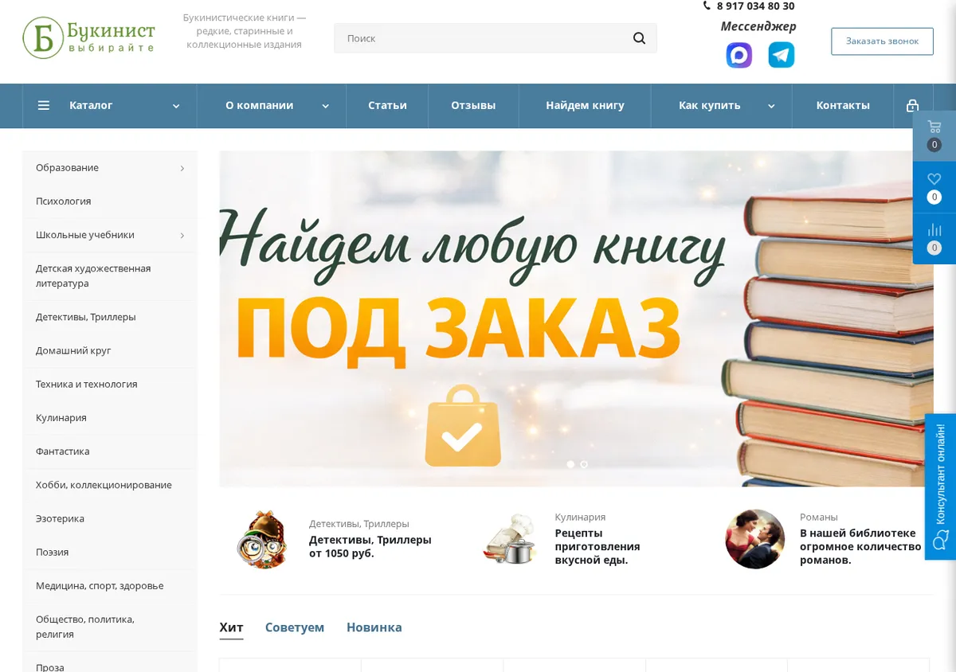Expand the Каталог dropdown arrow
The height and width of the screenshot is (672, 956).
pos(176,106)
